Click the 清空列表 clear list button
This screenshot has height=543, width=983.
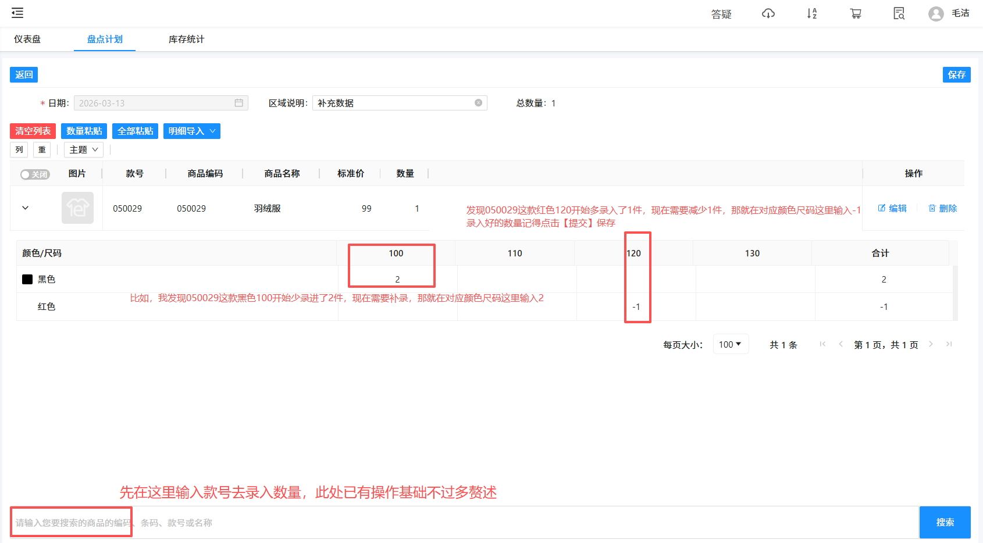click(x=32, y=131)
